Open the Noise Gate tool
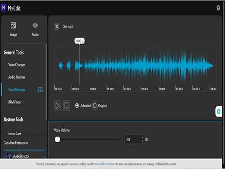225x169 pixels. click(15, 134)
